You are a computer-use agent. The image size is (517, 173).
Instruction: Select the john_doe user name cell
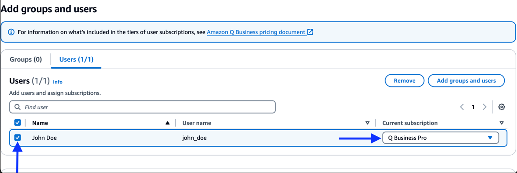tap(194, 138)
